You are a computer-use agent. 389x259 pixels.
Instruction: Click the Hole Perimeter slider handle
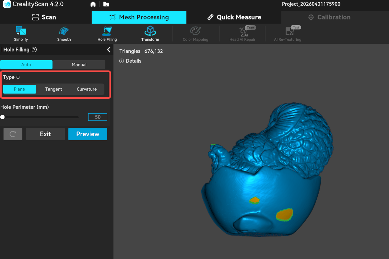[x=3, y=117]
